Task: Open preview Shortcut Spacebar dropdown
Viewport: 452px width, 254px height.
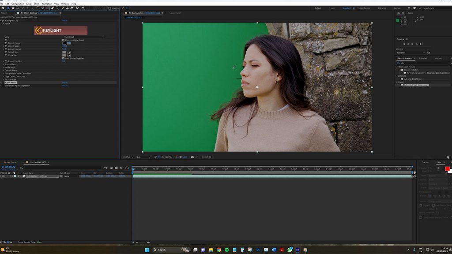Action: (x=411, y=53)
